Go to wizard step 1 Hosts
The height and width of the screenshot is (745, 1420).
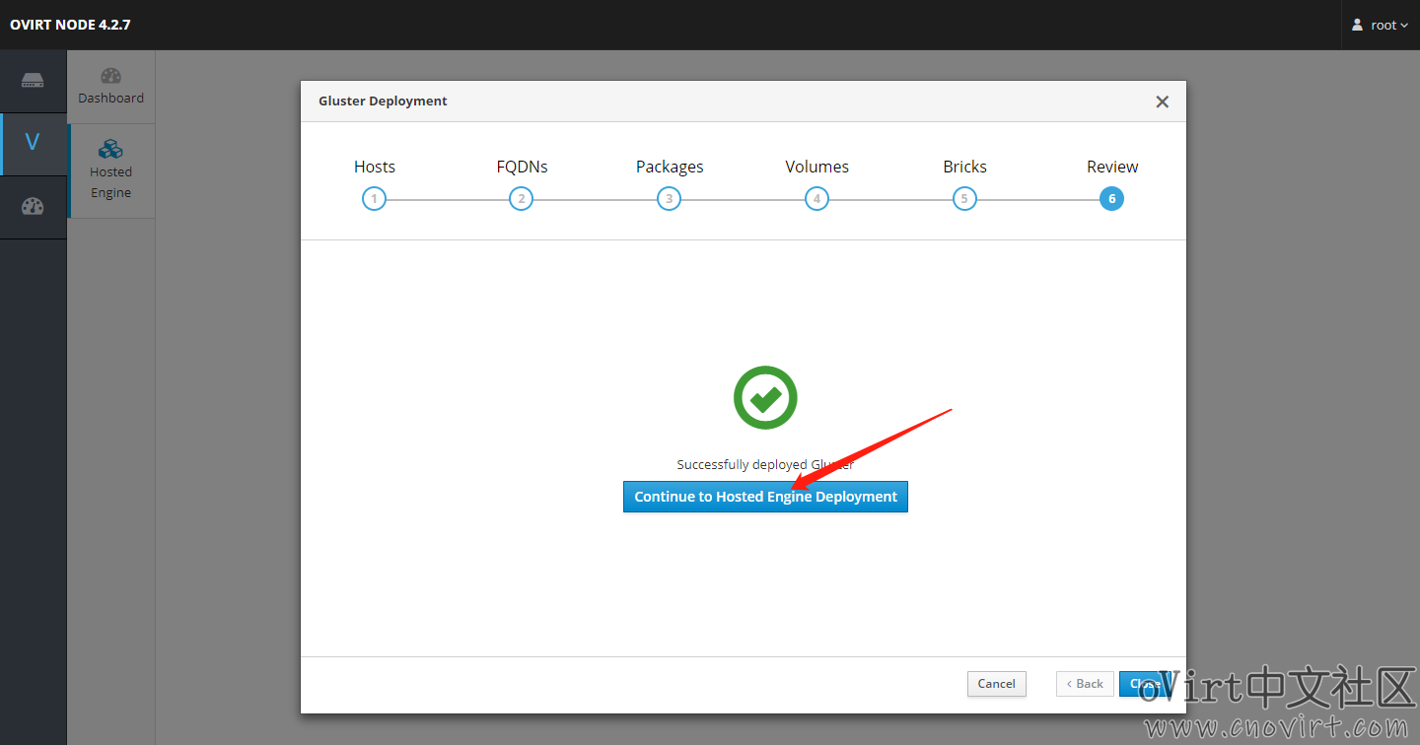coord(374,199)
